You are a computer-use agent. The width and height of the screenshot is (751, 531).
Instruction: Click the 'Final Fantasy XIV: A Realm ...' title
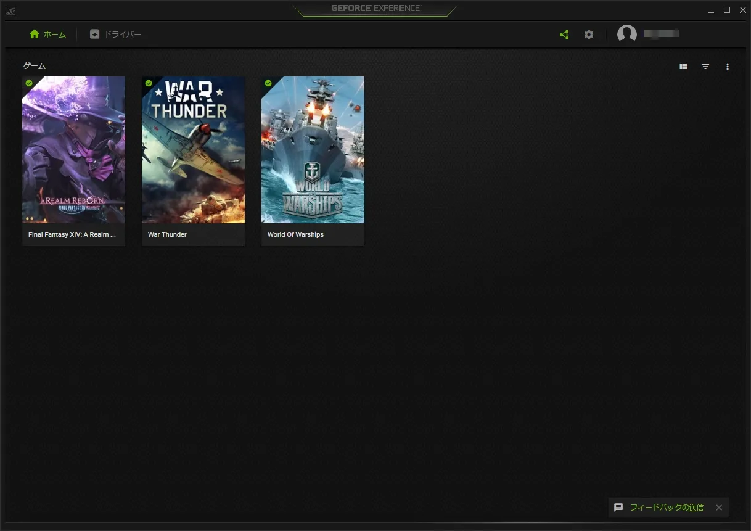pyautogui.click(x=72, y=234)
